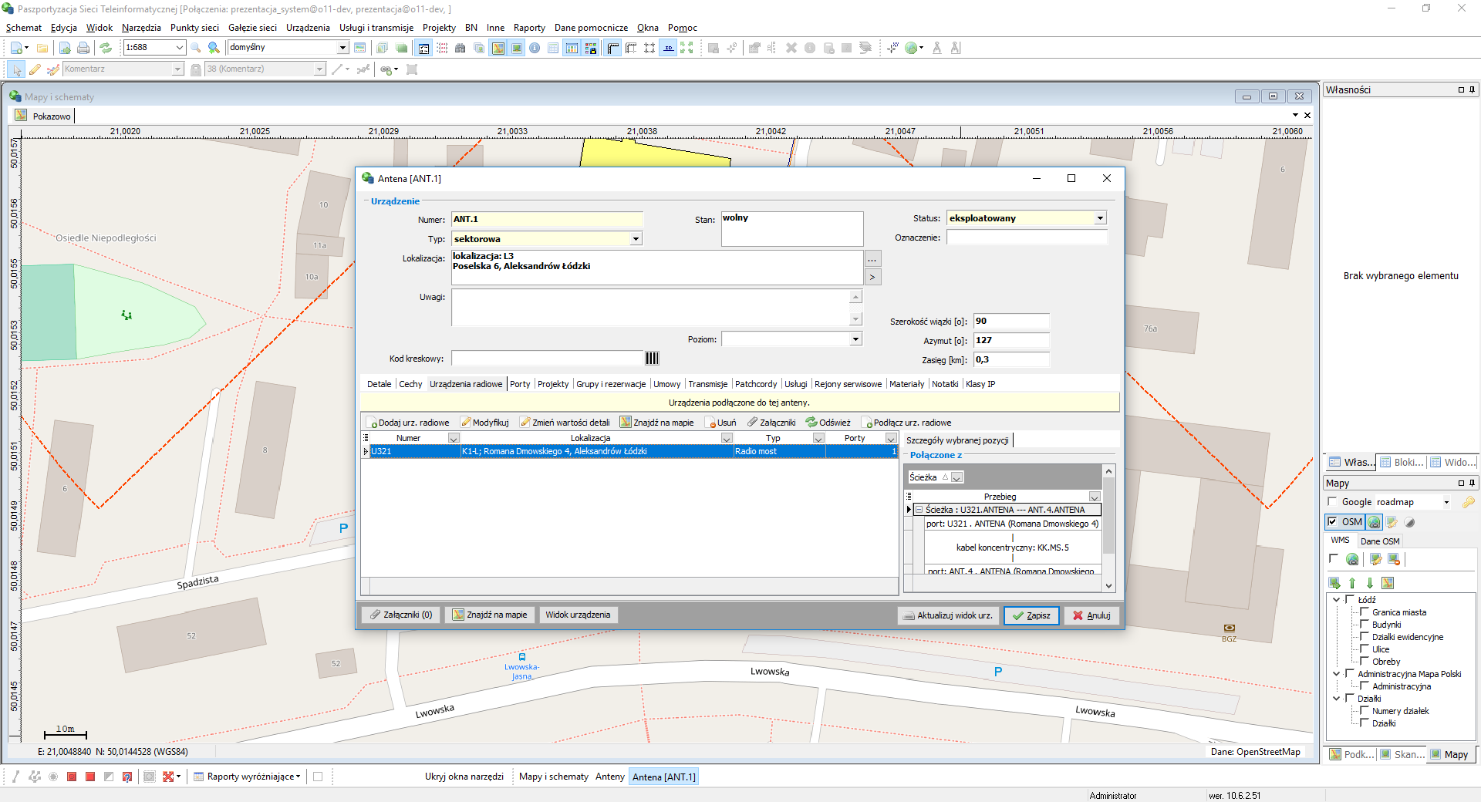1481x802 pixels.
Task: Switch to the Porty tab
Action: point(520,384)
